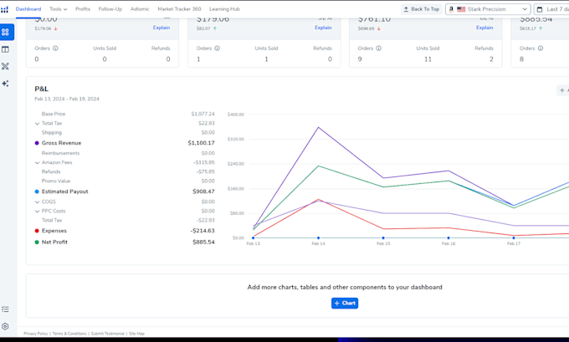This screenshot has height=342, width=569.
Task: Open the Follow-Up tab
Action: pos(110,9)
